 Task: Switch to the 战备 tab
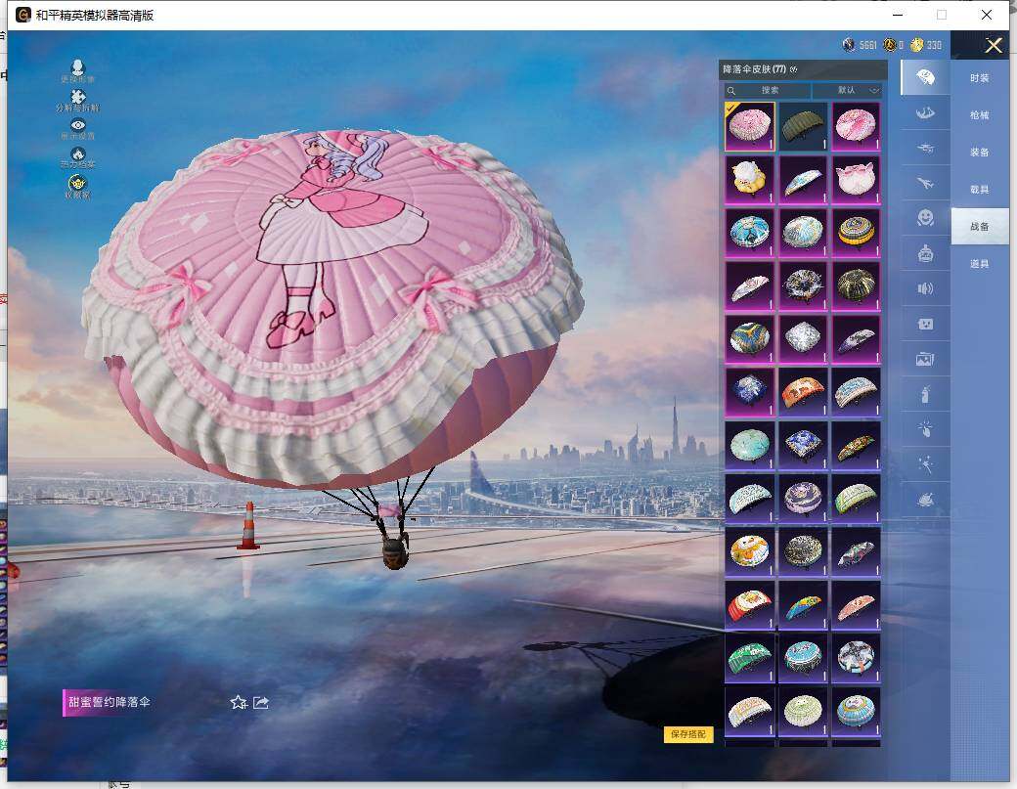coord(980,226)
